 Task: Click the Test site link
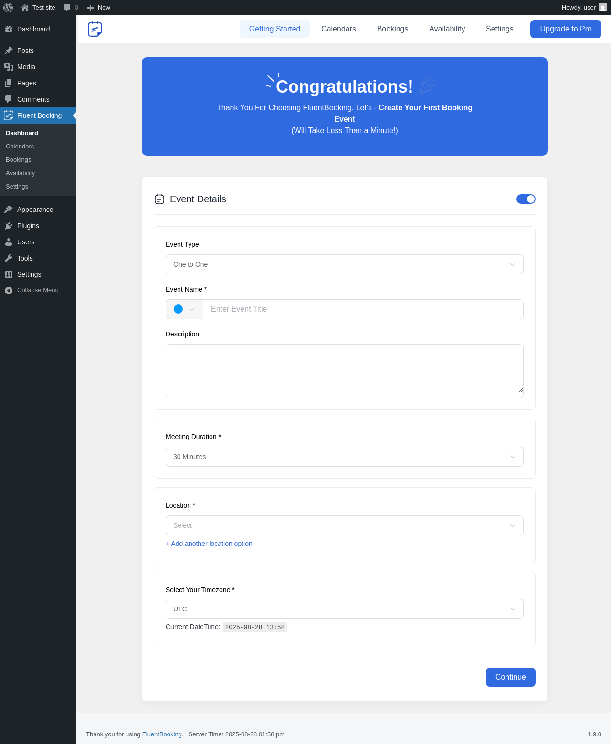[x=44, y=8]
